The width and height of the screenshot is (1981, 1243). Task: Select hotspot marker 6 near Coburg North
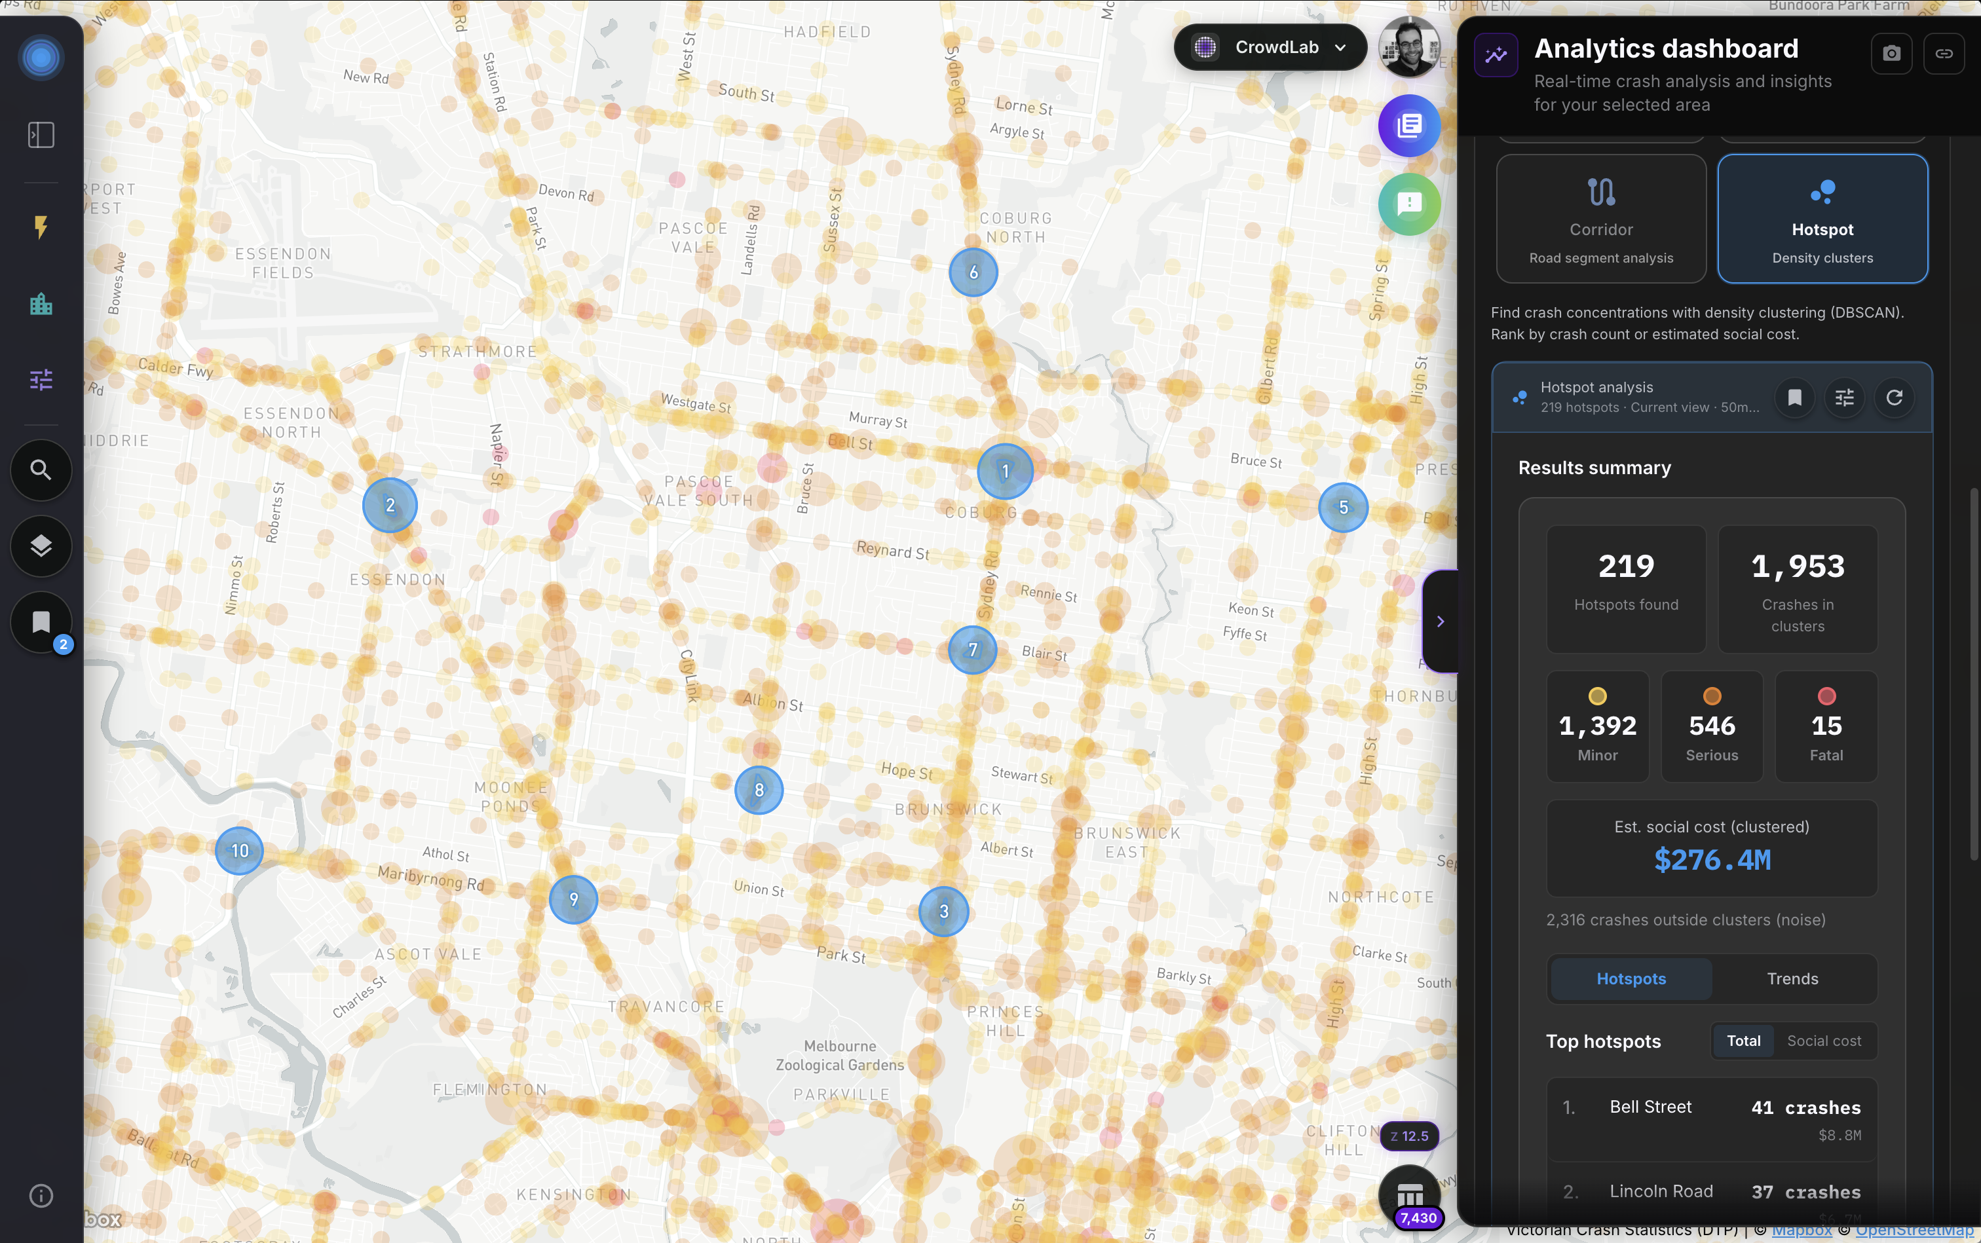pos(973,272)
